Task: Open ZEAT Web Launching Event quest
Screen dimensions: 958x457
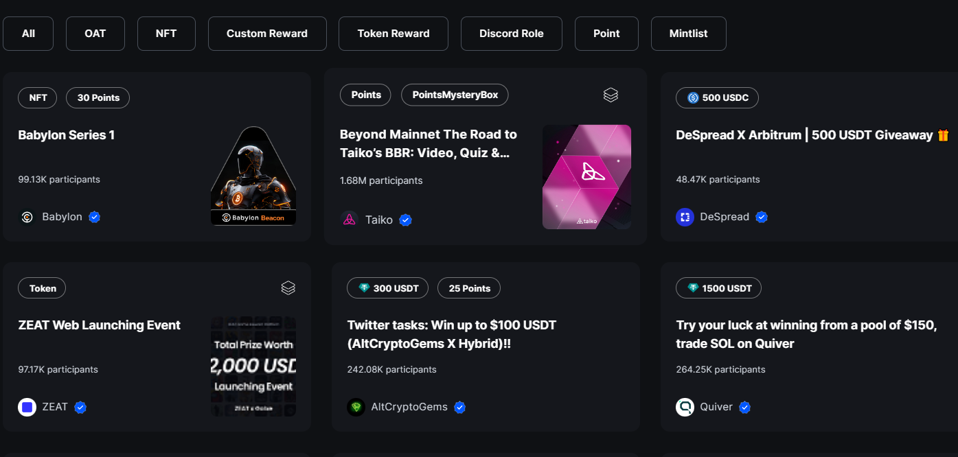Action: pos(100,325)
